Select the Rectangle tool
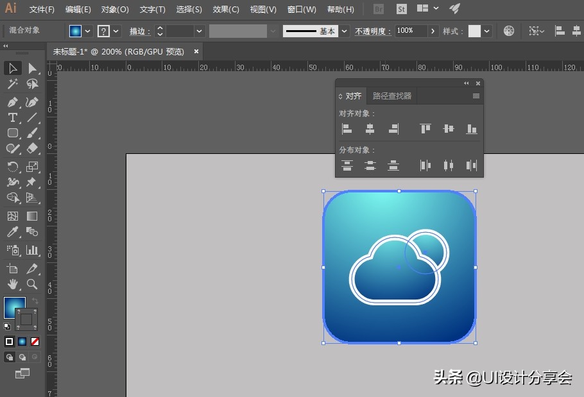Viewport: 584px width, 397px height. (13, 131)
